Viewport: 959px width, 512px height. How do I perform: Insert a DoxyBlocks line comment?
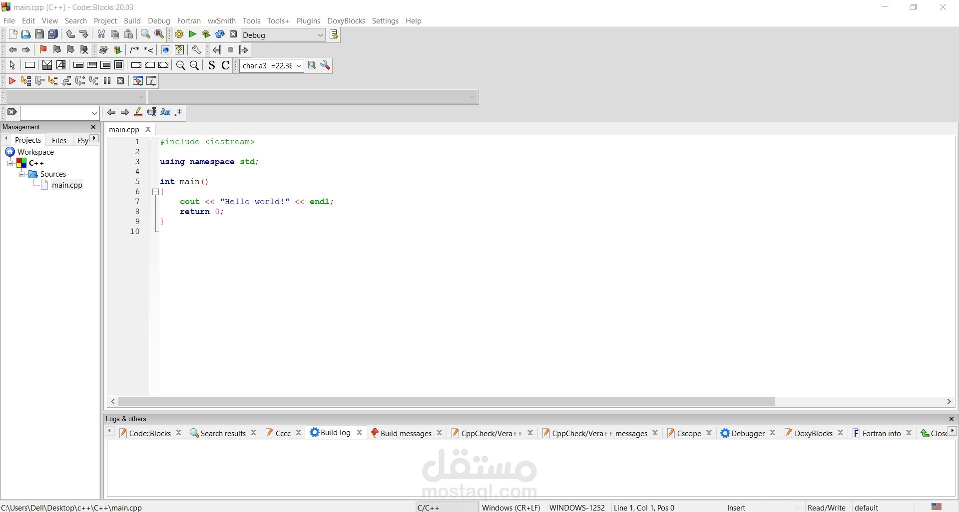point(149,50)
